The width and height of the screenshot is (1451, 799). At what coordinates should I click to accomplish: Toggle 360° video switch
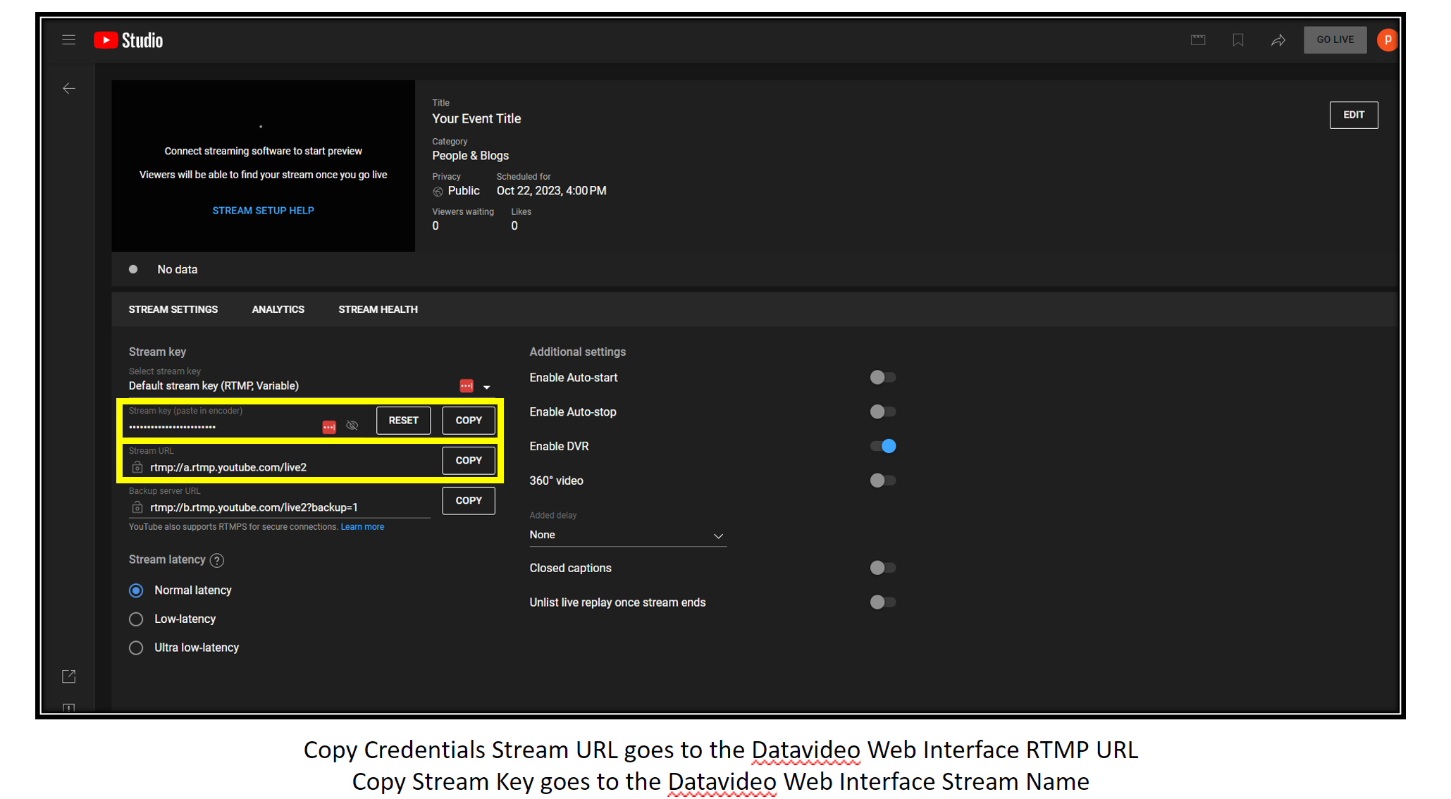(882, 481)
